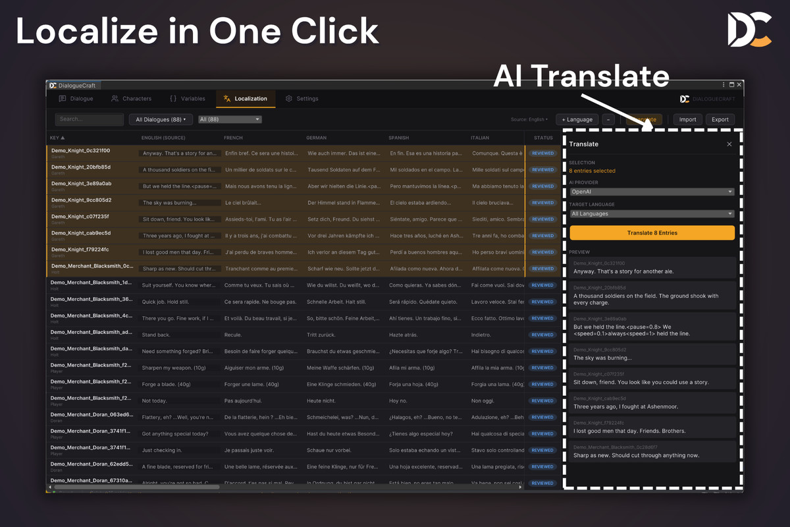Click the Export button
Image resolution: width=790 pixels, height=527 pixels.
[720, 119]
